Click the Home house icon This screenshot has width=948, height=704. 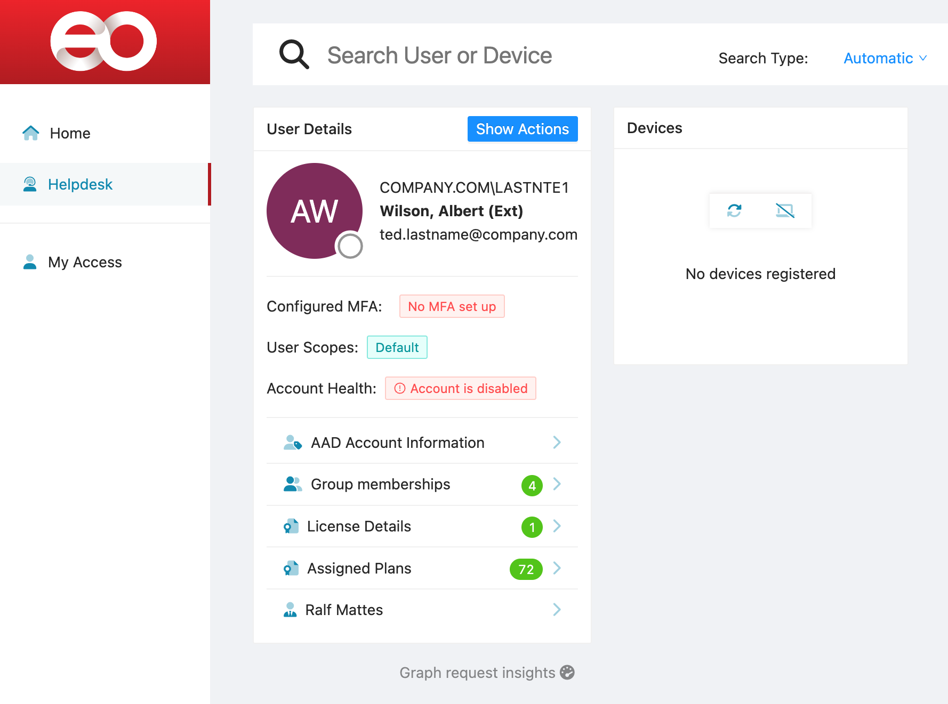point(31,133)
